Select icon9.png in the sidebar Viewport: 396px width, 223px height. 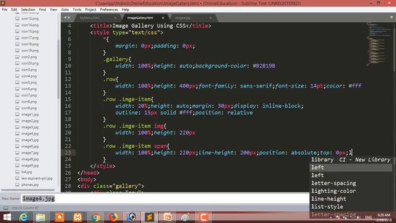(x=29, y=108)
